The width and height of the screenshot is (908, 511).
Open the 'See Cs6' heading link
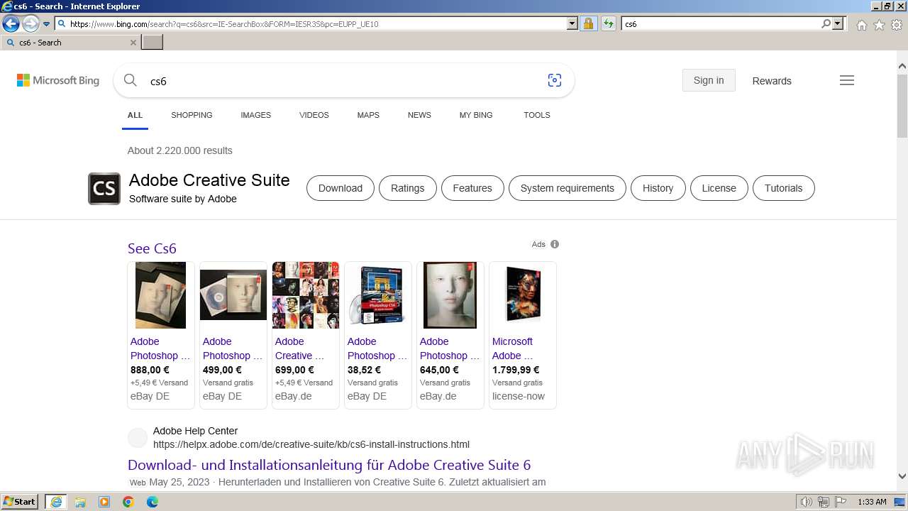tap(152, 248)
